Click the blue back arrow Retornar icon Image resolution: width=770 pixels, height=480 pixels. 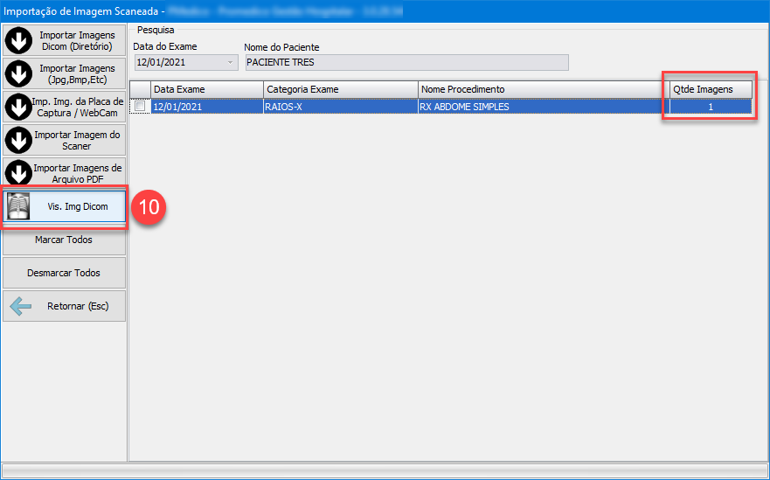pyautogui.click(x=19, y=307)
